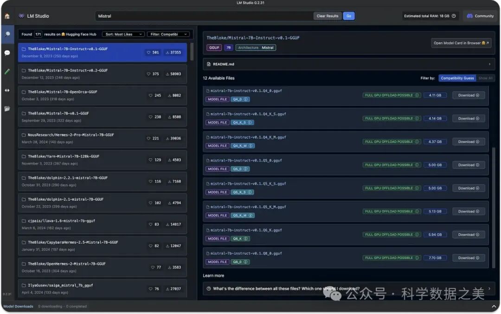Open the Playground green pencil sidebar icon
The height and width of the screenshot is (314, 501).
point(7,72)
